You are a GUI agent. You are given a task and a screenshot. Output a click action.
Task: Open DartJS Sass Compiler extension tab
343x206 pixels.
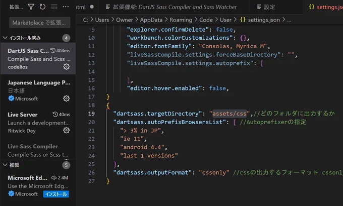click(174, 7)
